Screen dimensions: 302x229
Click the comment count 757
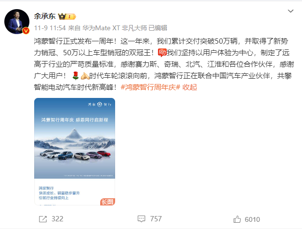tap(156, 219)
